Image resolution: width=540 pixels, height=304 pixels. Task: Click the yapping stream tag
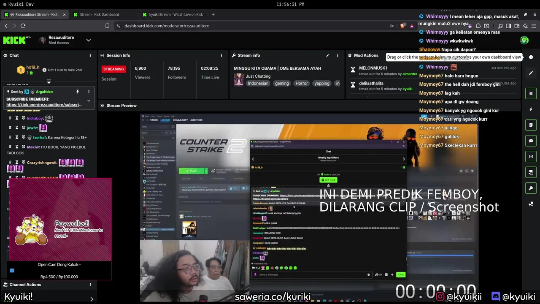point(322,83)
